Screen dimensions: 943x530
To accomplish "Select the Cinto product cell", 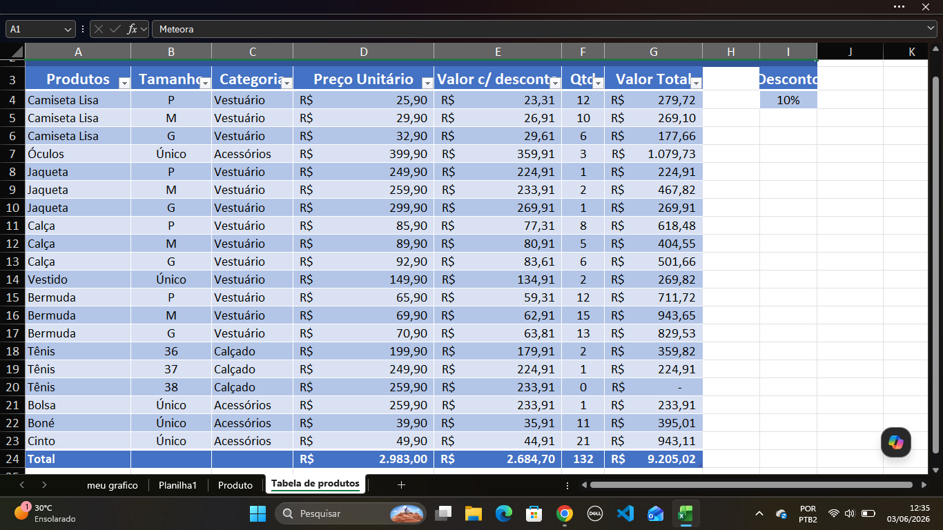I will [x=78, y=441].
